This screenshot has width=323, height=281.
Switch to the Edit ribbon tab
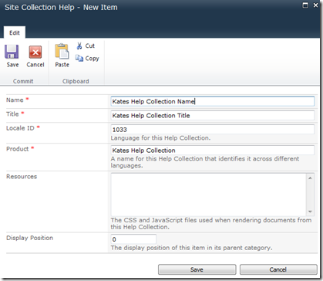point(15,32)
